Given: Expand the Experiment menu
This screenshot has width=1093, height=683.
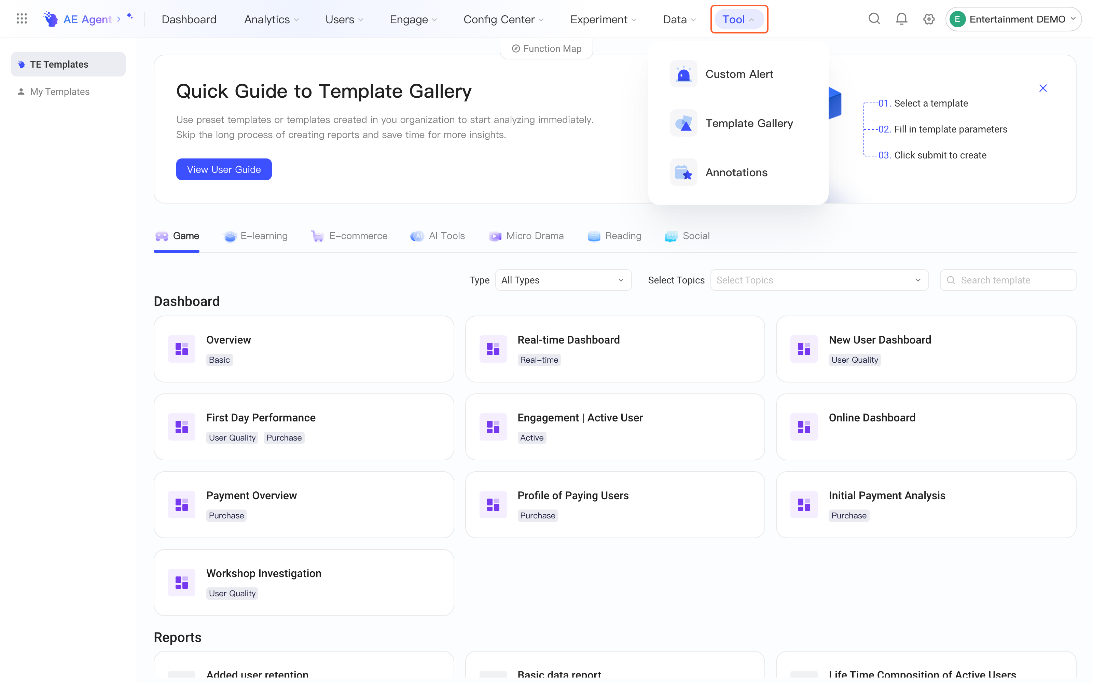Looking at the screenshot, I should click(x=603, y=19).
